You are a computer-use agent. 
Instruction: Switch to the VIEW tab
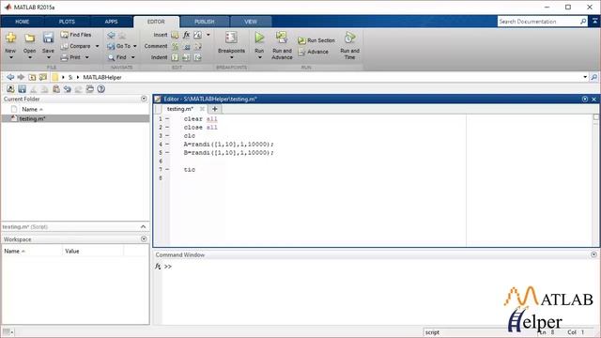pyautogui.click(x=251, y=22)
